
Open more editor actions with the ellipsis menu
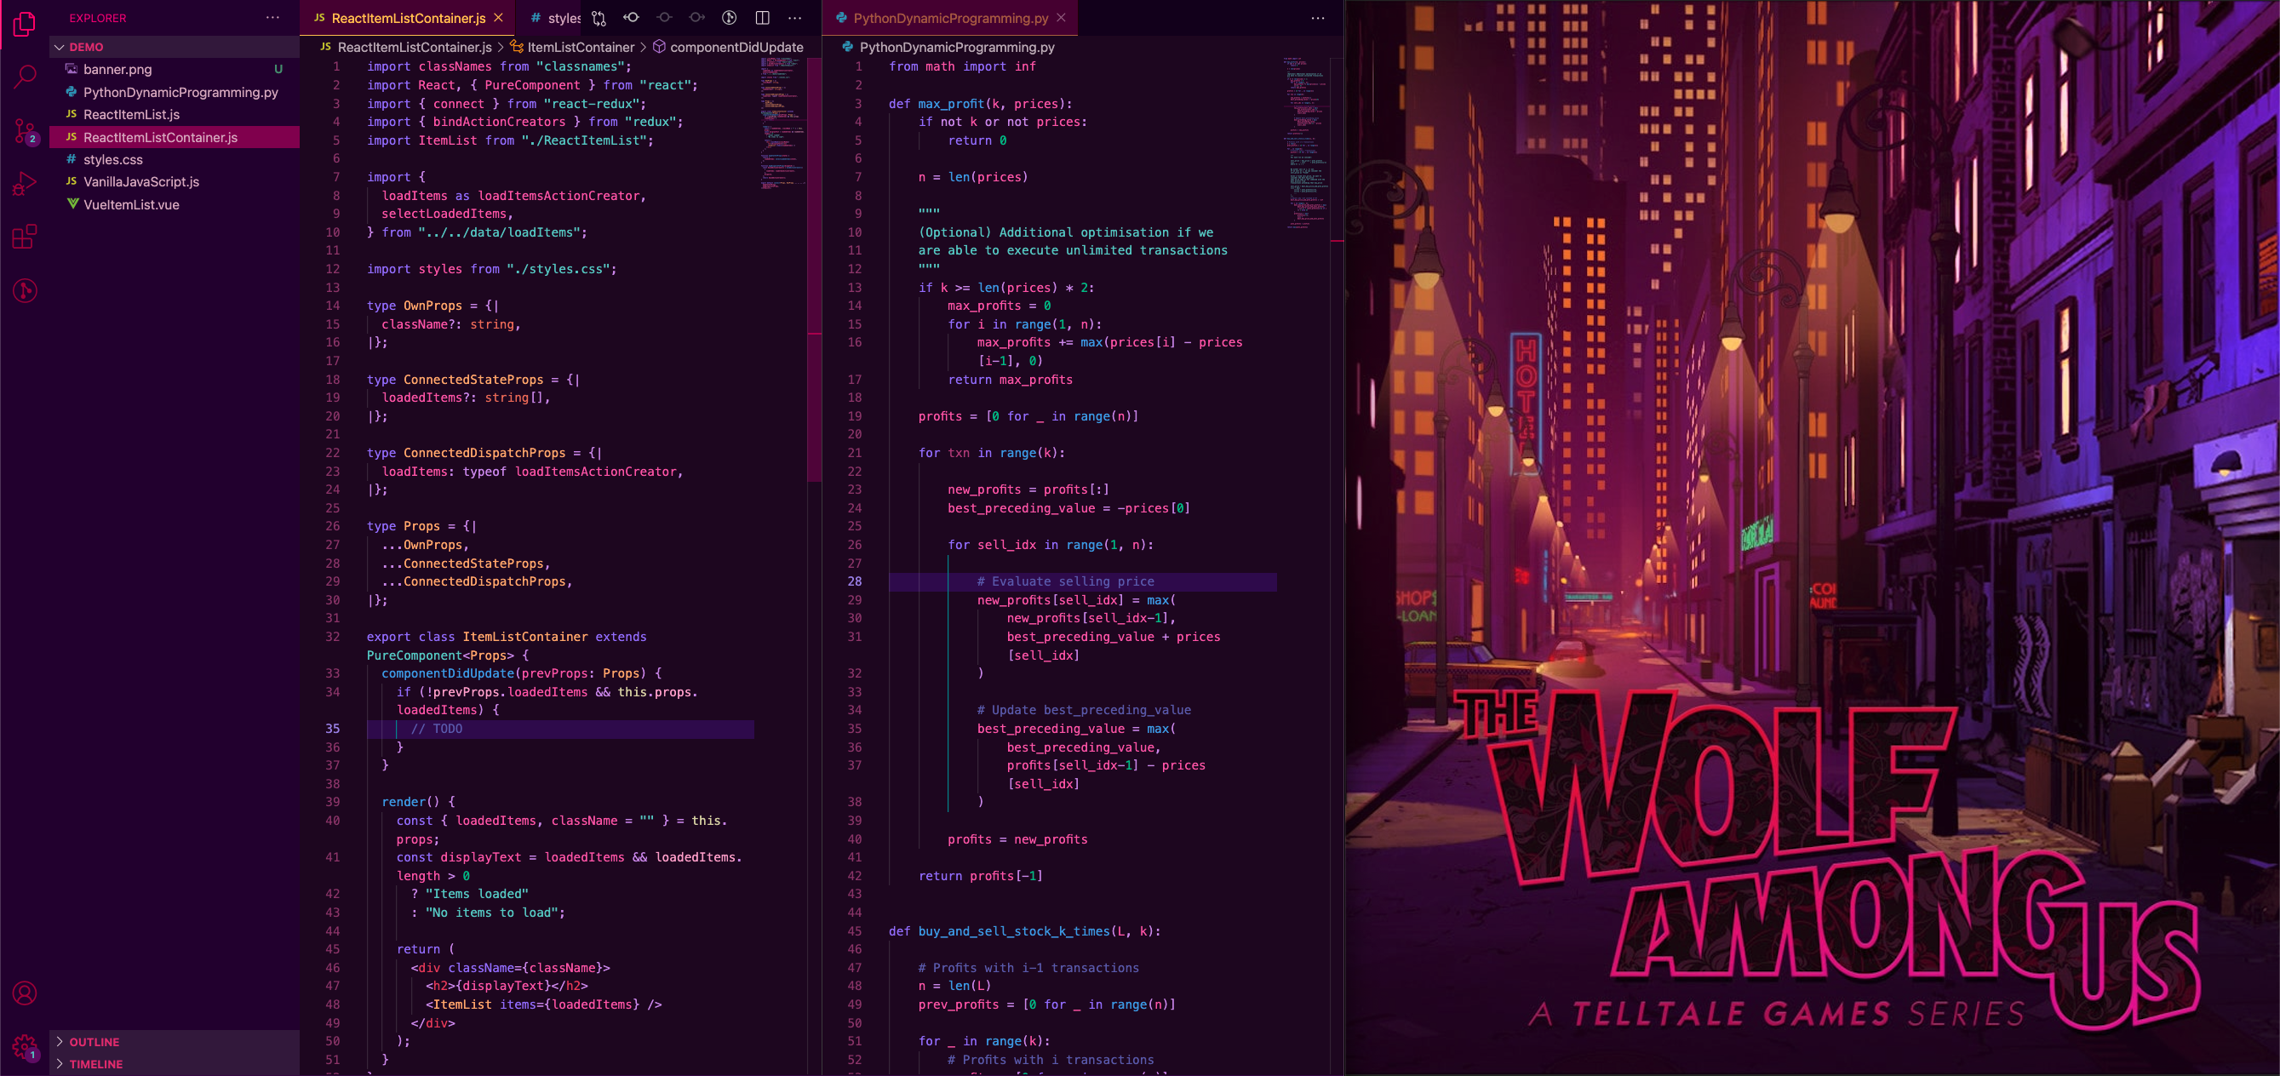[794, 18]
